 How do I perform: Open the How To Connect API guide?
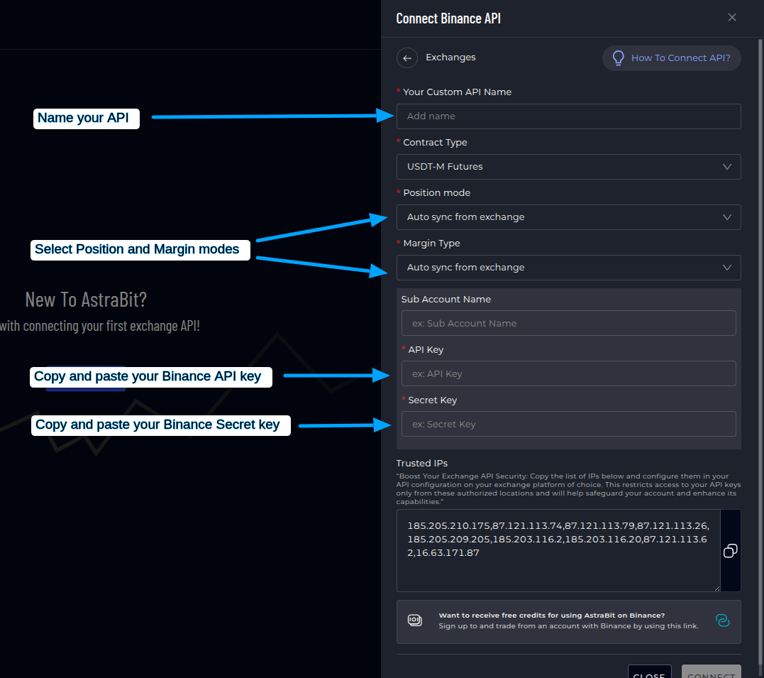click(671, 58)
